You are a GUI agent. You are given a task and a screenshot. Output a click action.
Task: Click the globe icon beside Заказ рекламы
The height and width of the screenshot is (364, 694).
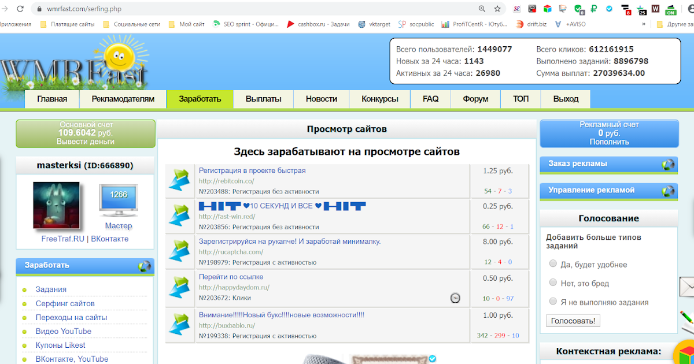669,165
